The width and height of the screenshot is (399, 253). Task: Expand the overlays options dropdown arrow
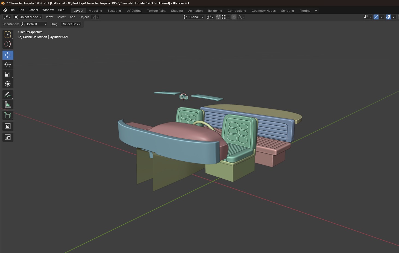[394, 17]
